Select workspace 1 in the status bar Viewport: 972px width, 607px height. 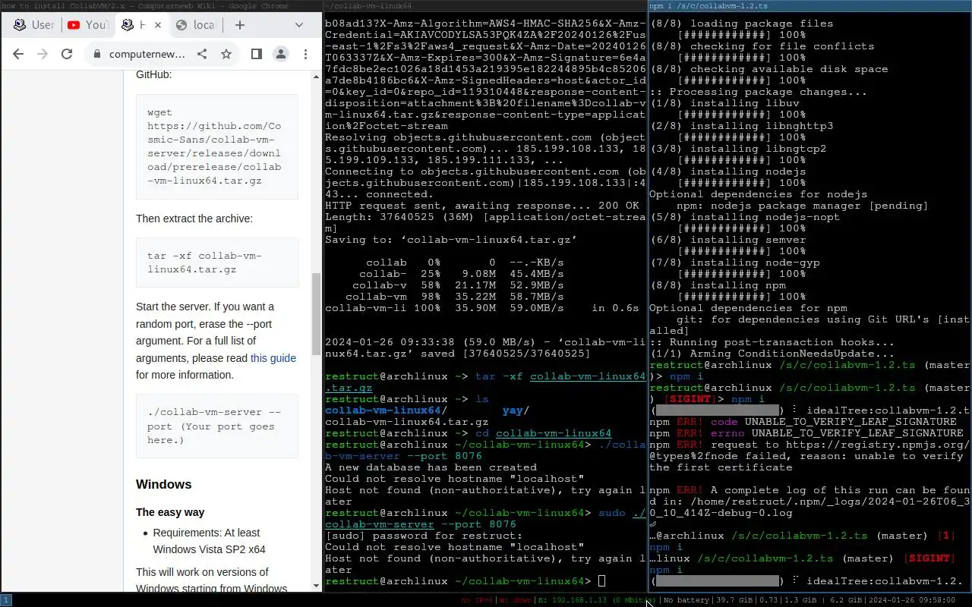click(x=5, y=600)
